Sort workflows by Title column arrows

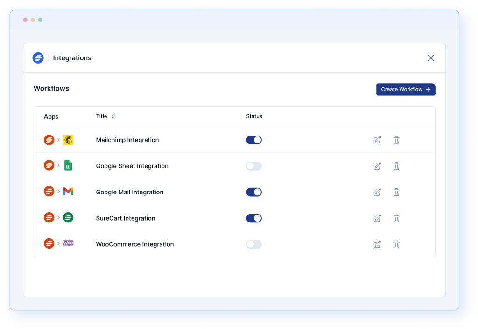[x=113, y=116]
